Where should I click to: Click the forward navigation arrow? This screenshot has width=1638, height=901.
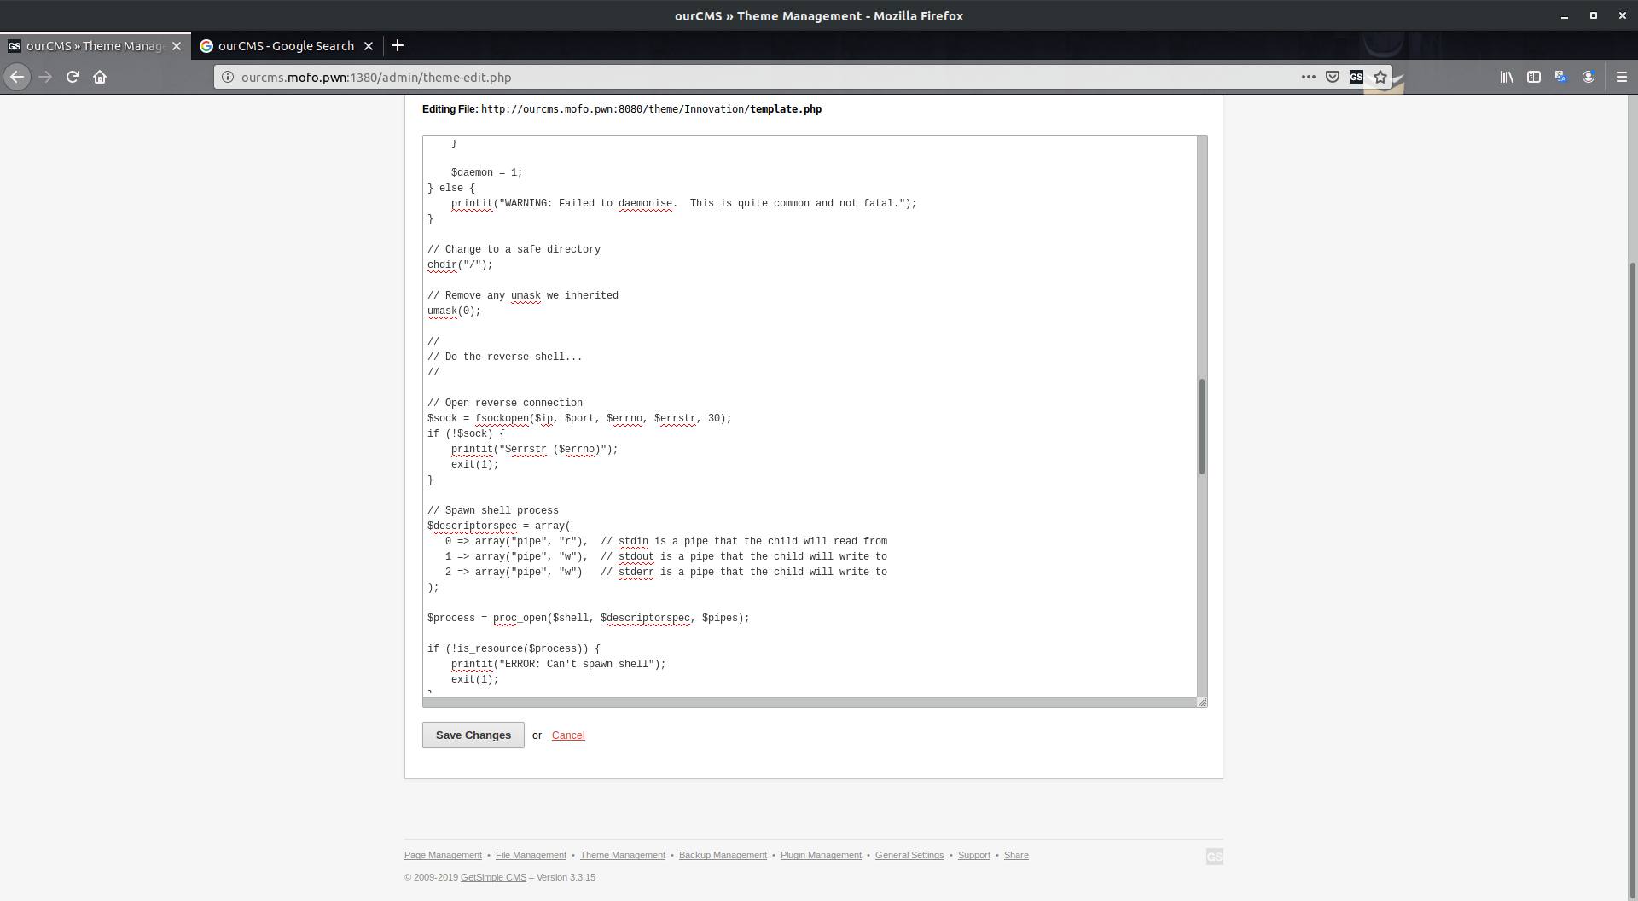coord(45,77)
